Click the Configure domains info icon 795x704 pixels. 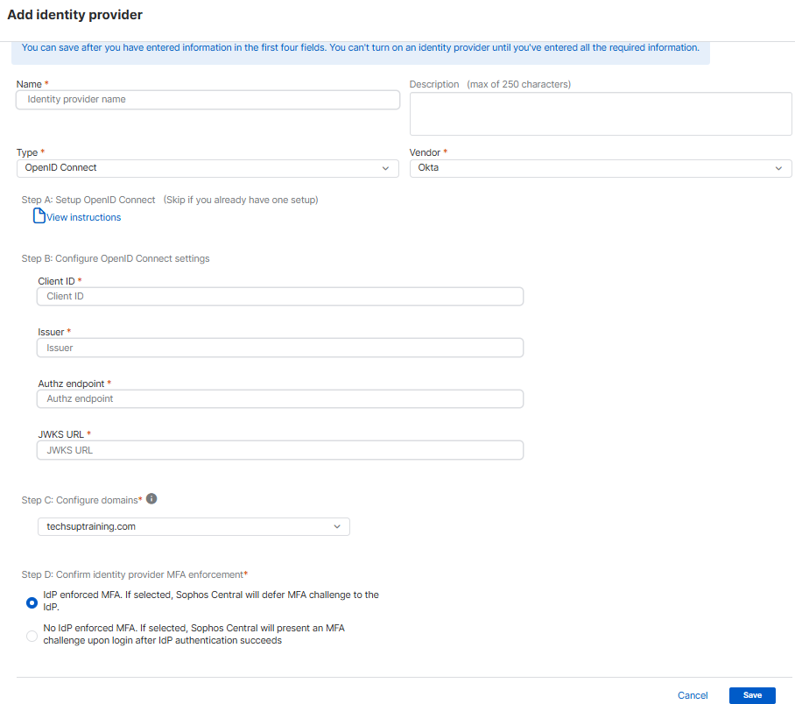coord(151,498)
